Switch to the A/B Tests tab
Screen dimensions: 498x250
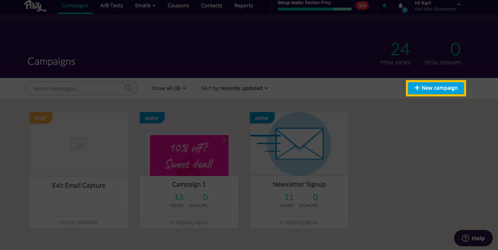[x=112, y=6]
